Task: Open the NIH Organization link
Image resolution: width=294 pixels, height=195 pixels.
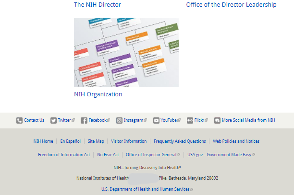Action: pyautogui.click(x=98, y=94)
